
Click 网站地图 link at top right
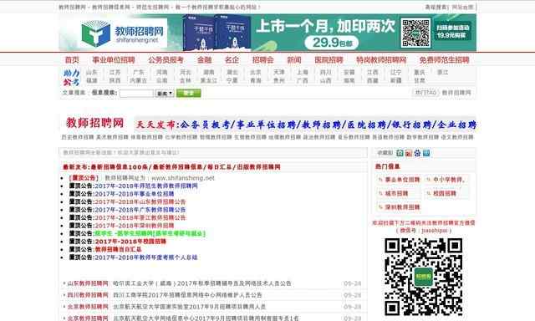(x=462, y=7)
